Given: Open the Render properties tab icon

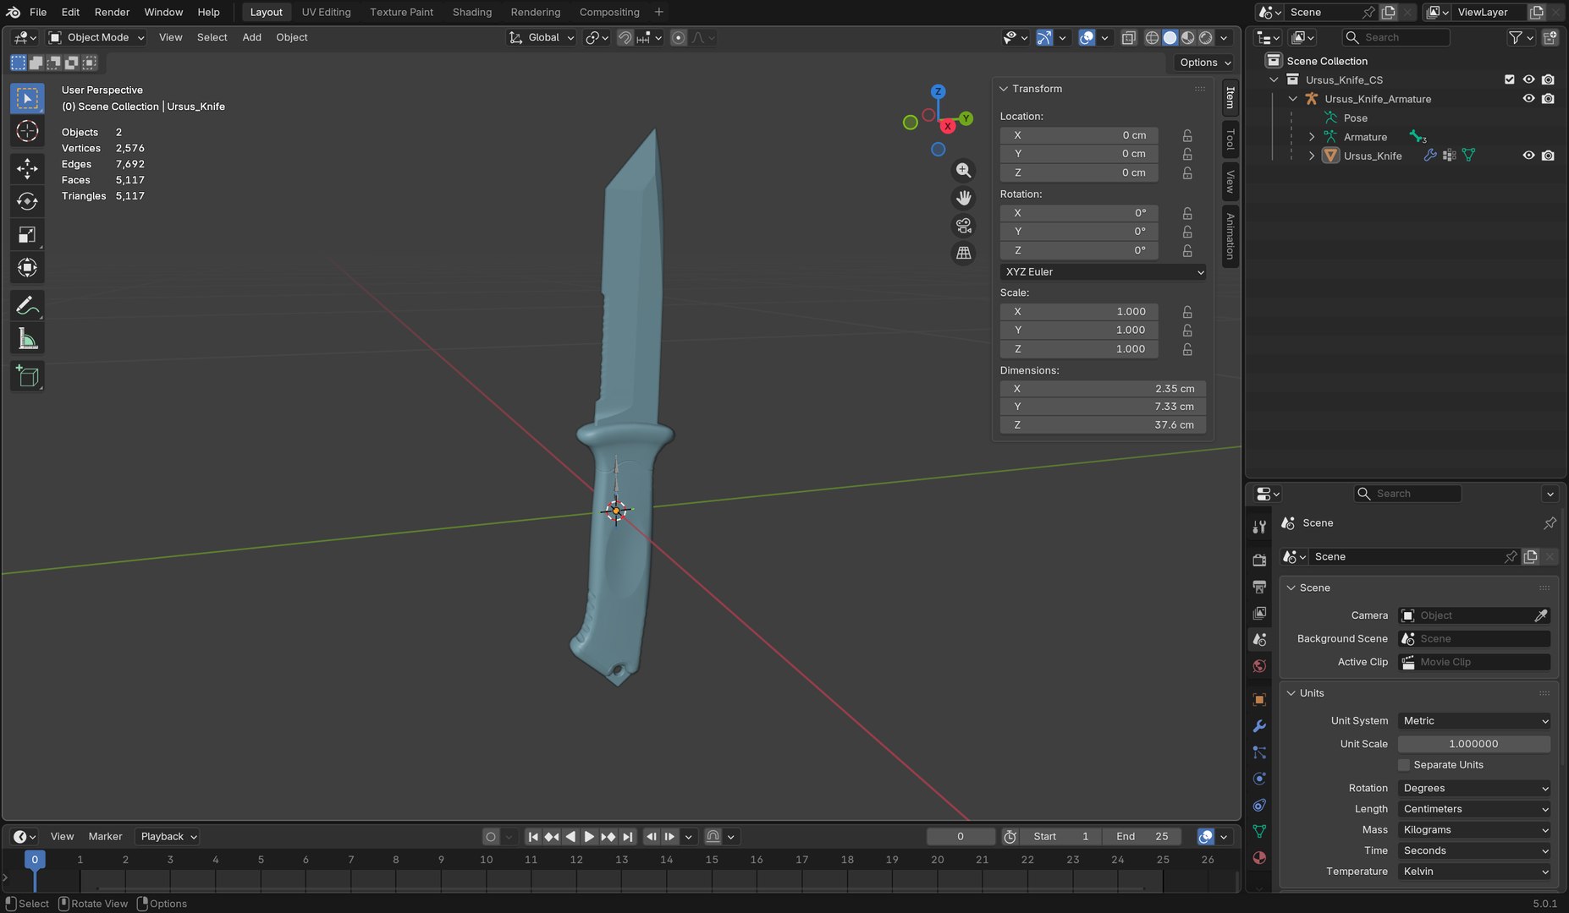Looking at the screenshot, I should pyautogui.click(x=1259, y=560).
